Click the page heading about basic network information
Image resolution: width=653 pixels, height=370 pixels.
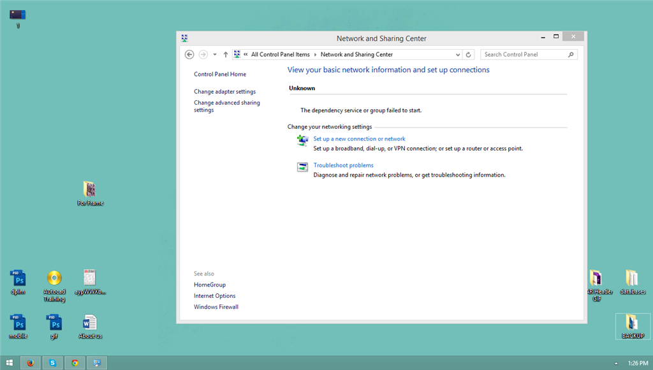tap(388, 70)
